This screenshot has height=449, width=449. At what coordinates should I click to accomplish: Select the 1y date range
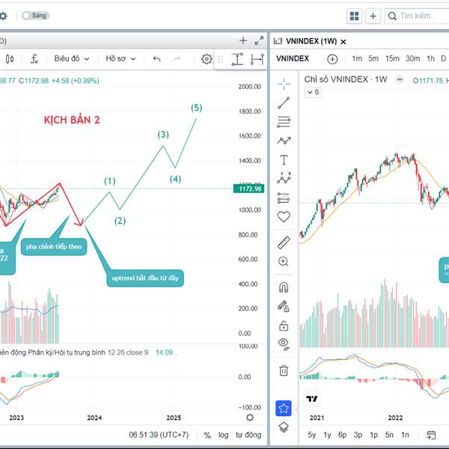327,435
